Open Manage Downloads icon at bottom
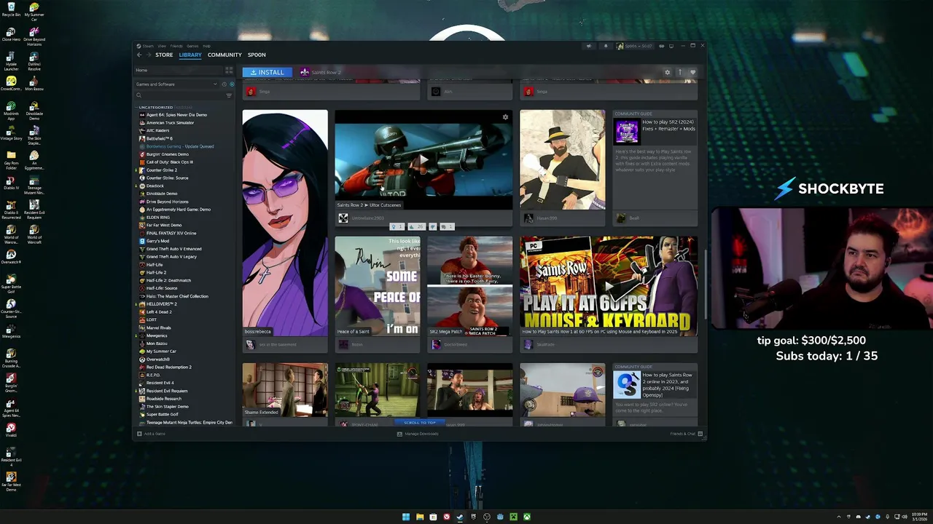The height and width of the screenshot is (524, 933). pyautogui.click(x=399, y=434)
